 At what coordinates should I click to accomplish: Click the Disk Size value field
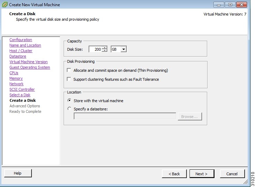95,49
